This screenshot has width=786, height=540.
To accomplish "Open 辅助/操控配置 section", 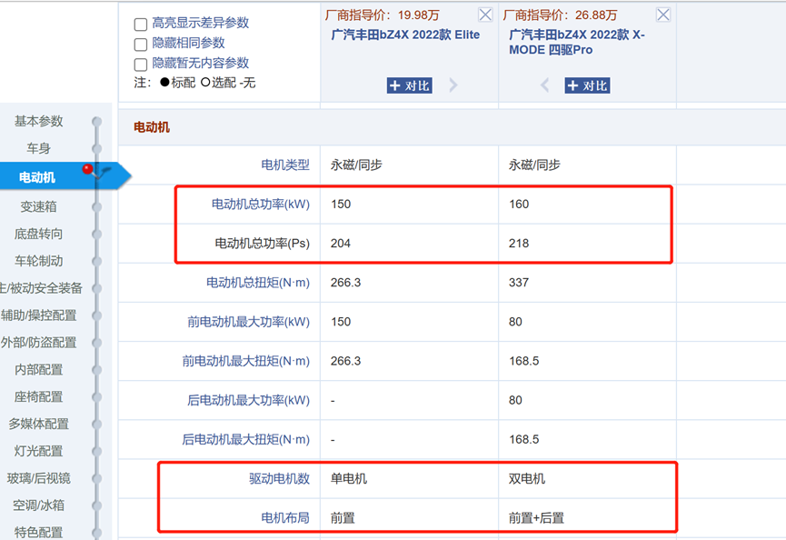I will (x=38, y=315).
